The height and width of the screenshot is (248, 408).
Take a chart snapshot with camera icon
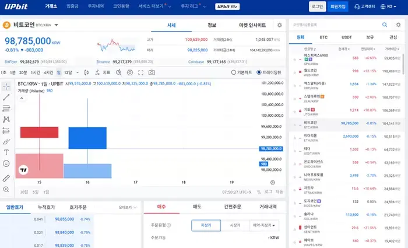pyautogui.click(x=152, y=72)
